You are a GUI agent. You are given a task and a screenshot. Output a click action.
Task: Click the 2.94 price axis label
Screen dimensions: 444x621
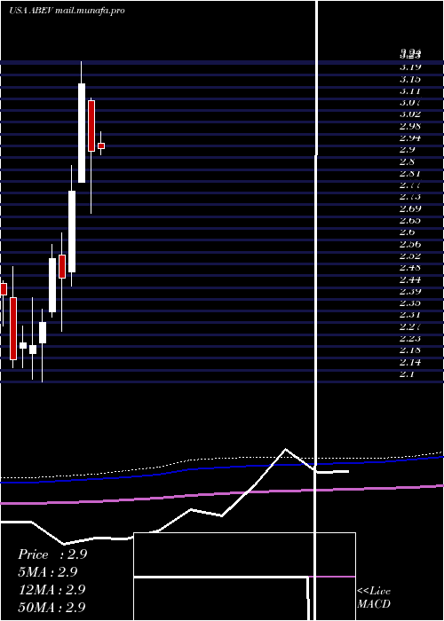(410, 138)
